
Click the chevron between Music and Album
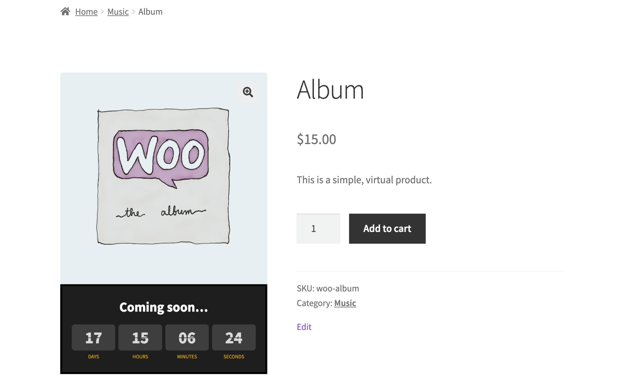click(134, 12)
